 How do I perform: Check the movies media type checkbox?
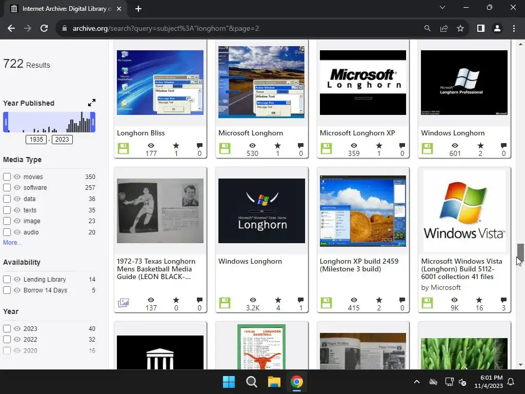(x=7, y=176)
